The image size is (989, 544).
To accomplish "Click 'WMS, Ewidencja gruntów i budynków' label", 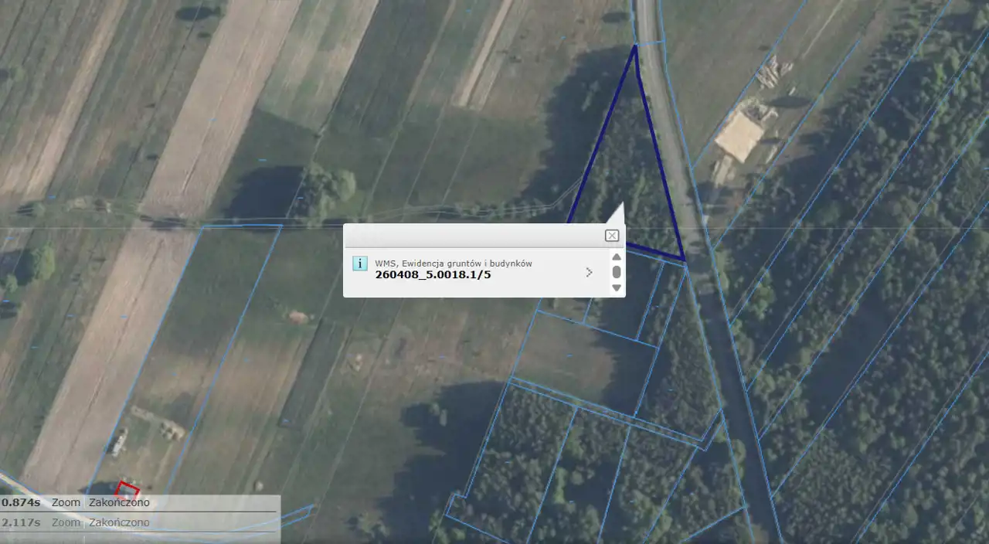I will coord(454,263).
